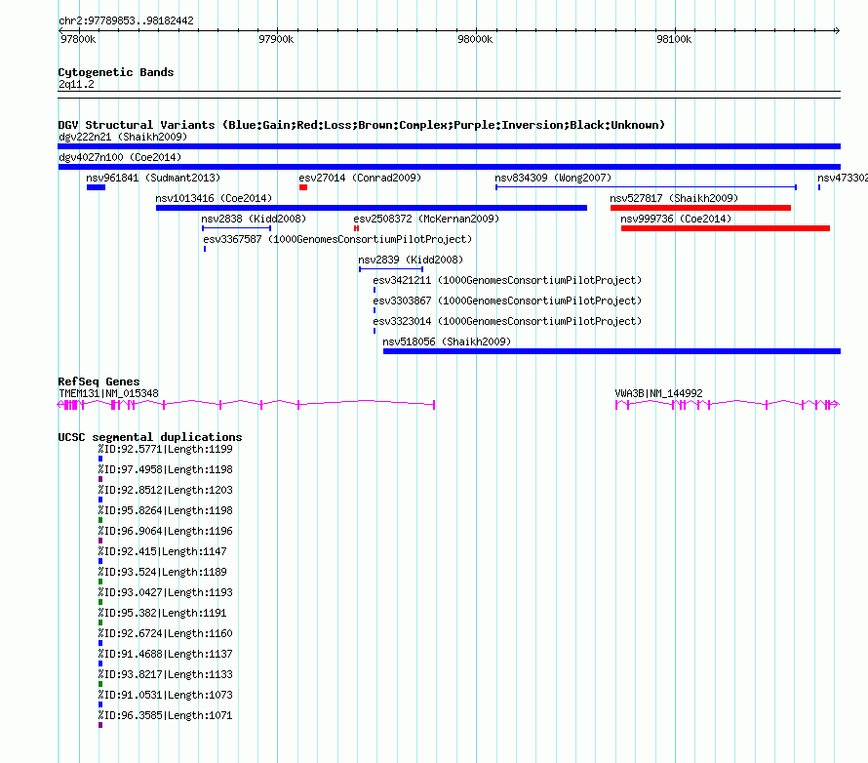The width and height of the screenshot is (868, 763).
Task: Select duplication %ID:91.4688|Length:1137
Action: (166, 654)
